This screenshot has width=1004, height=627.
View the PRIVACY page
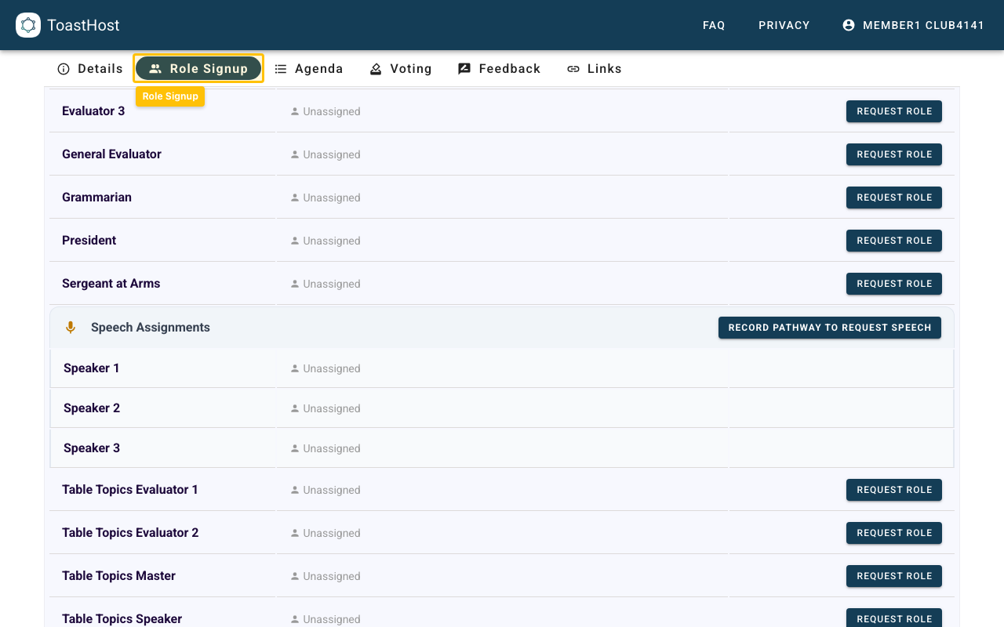[784, 25]
